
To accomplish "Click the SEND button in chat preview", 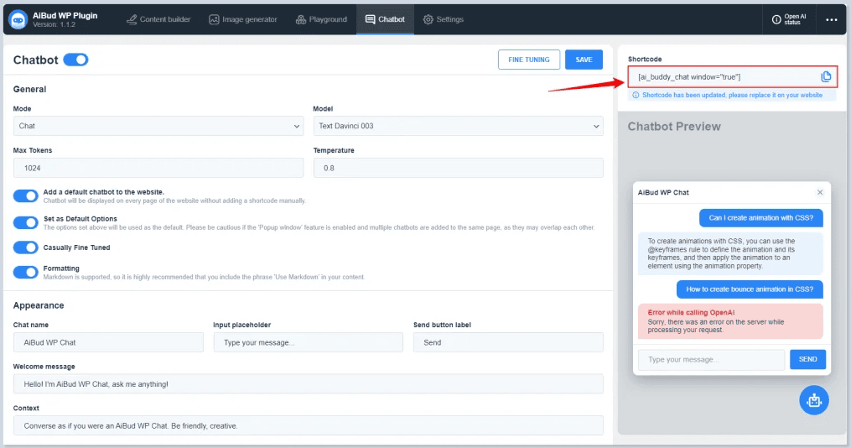I will [807, 359].
